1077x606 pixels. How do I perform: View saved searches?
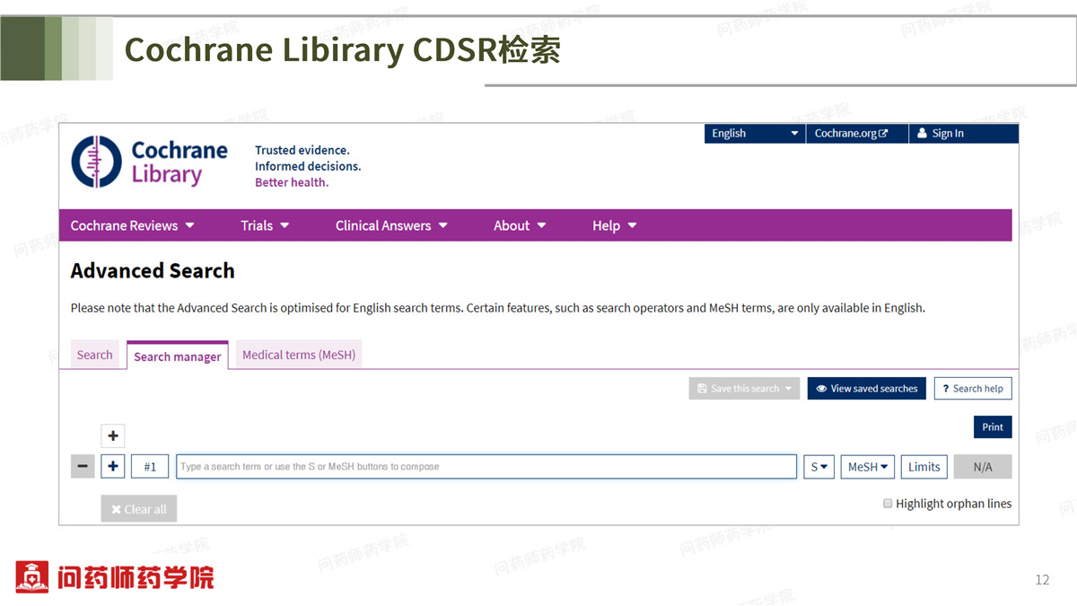pyautogui.click(x=867, y=389)
